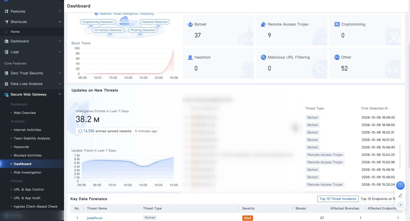Switch to Top 10 Endpoints tab

tap(378, 199)
